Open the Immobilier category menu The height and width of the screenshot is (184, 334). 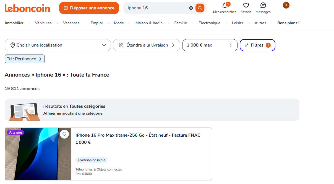(x=14, y=23)
